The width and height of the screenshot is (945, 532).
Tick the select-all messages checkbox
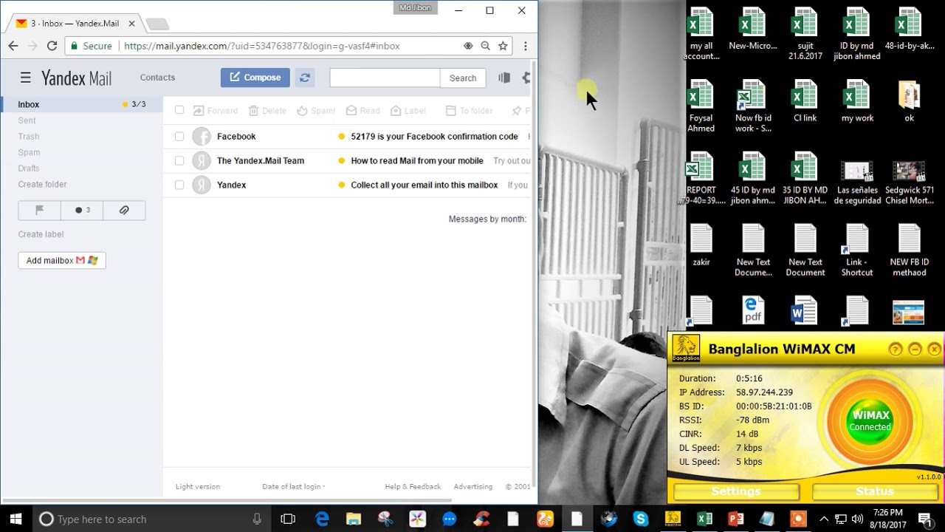(x=179, y=110)
